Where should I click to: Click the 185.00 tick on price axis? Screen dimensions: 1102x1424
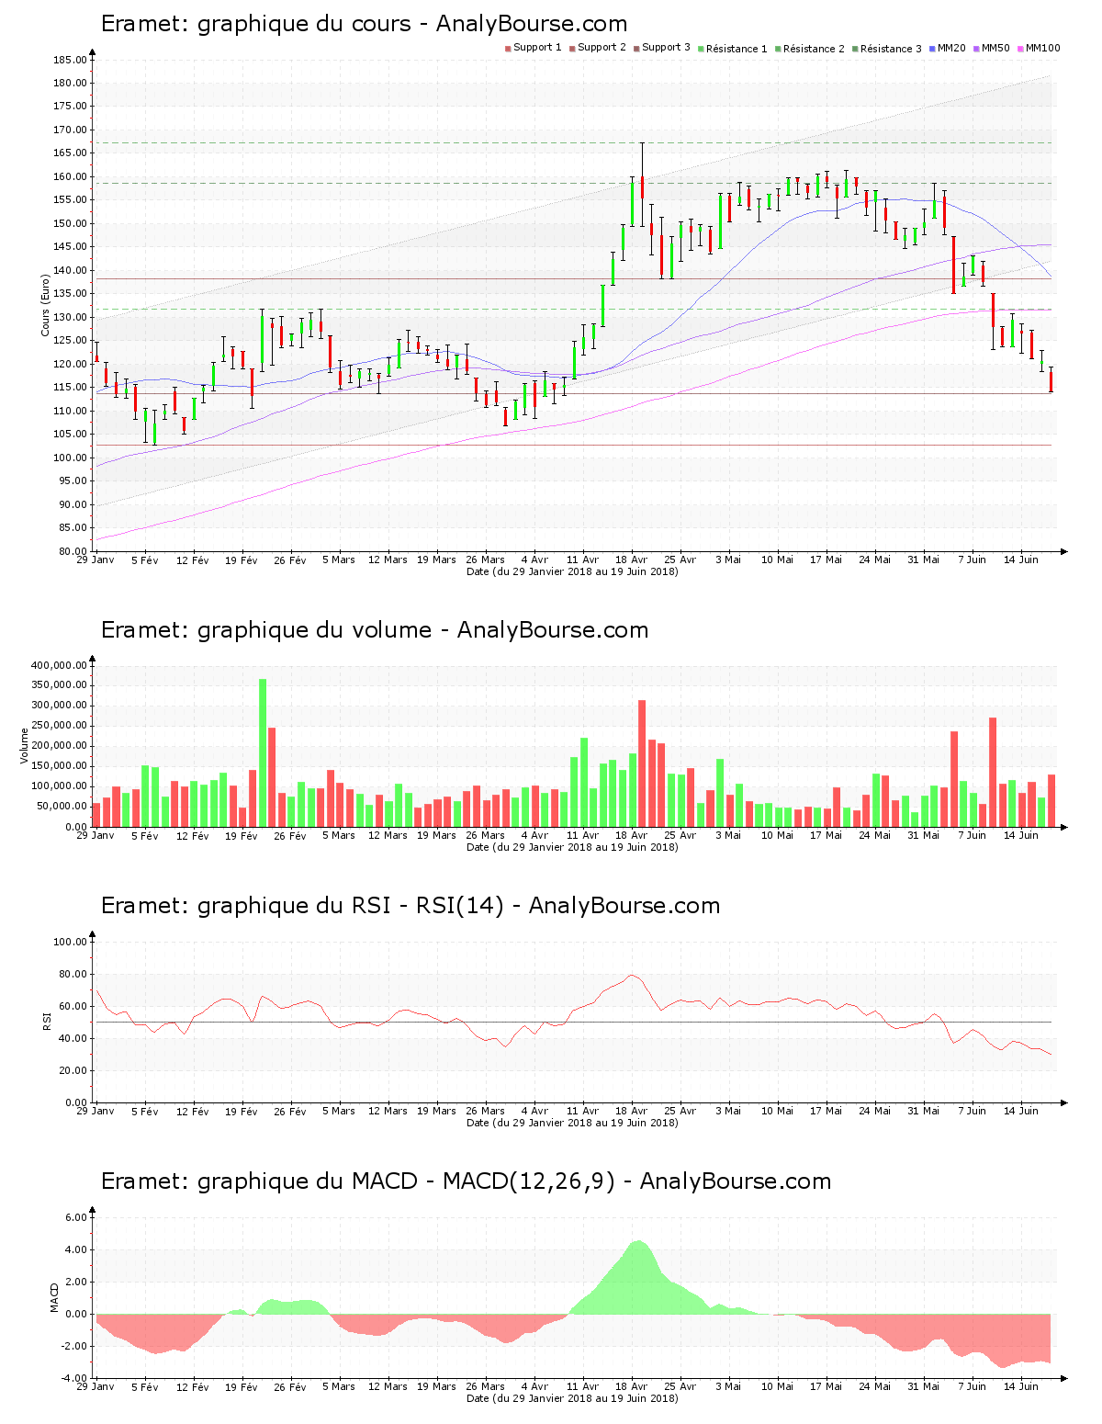[70, 60]
